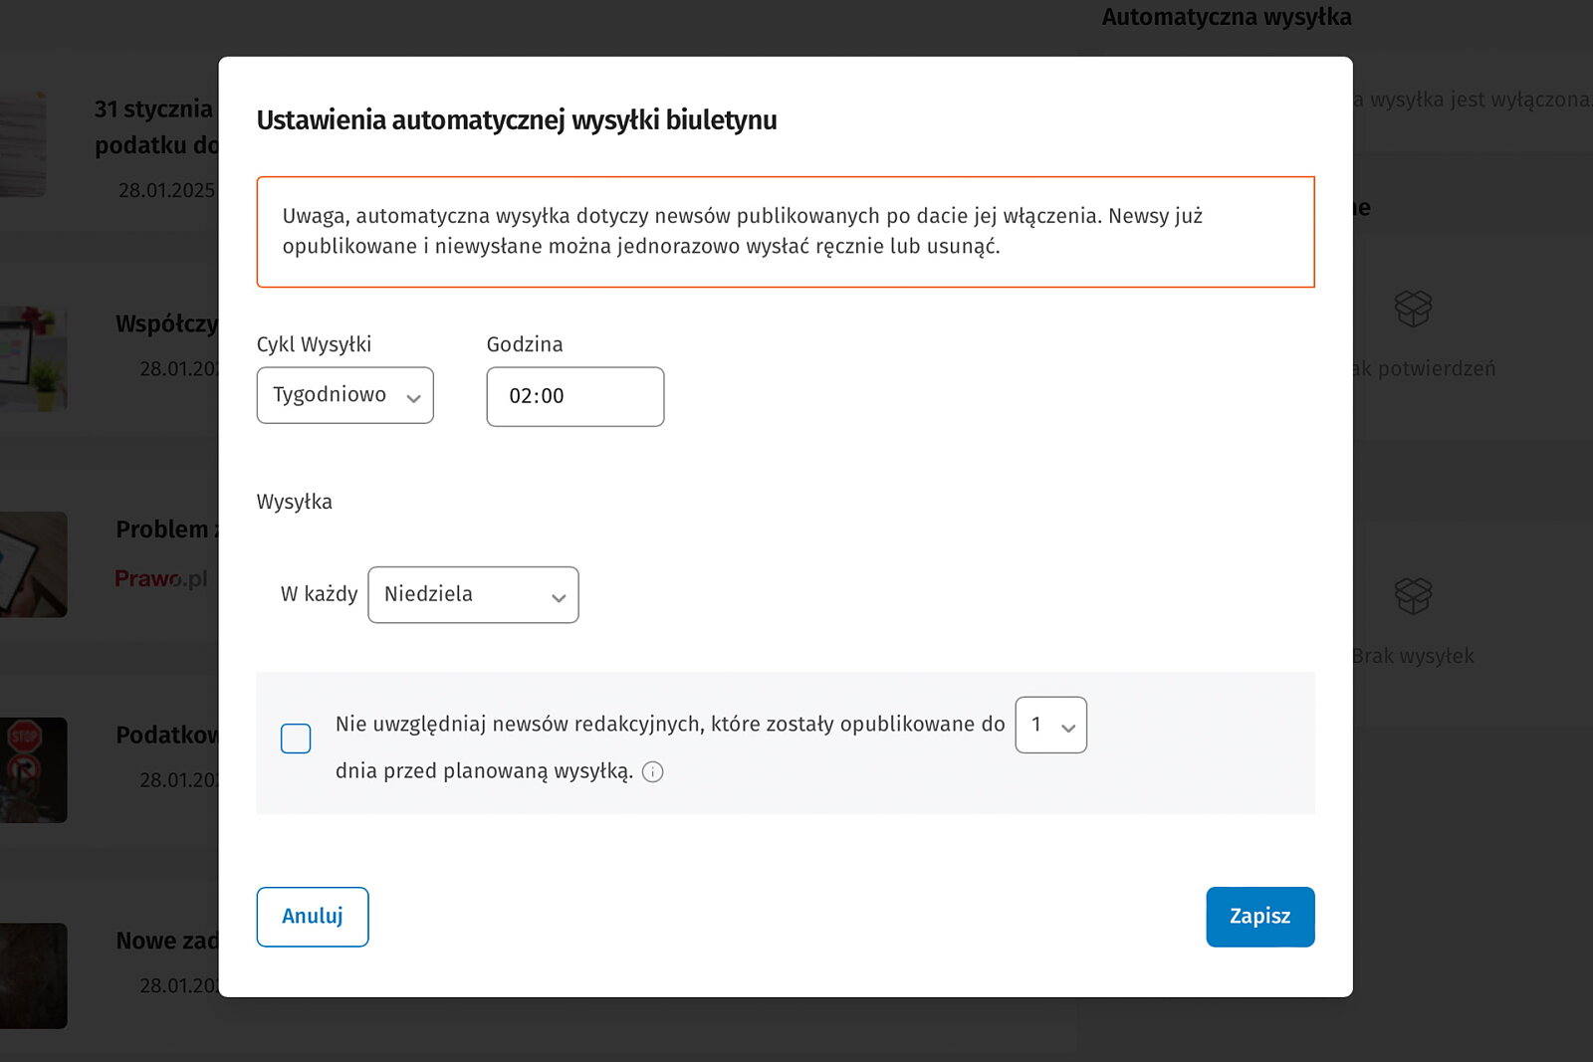This screenshot has height=1062, width=1593.
Task: Open the Cykl Wysyłki Tygodniowo dropdown
Action: [x=345, y=395]
